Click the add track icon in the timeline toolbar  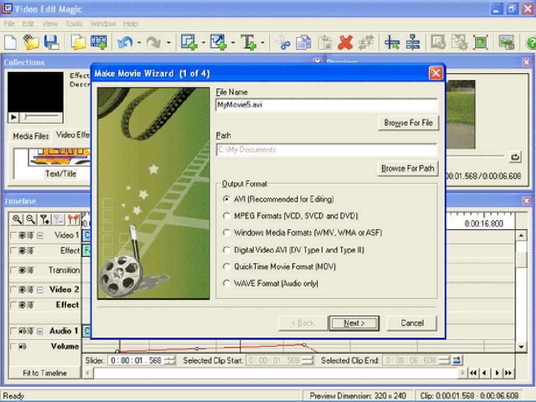45,220
